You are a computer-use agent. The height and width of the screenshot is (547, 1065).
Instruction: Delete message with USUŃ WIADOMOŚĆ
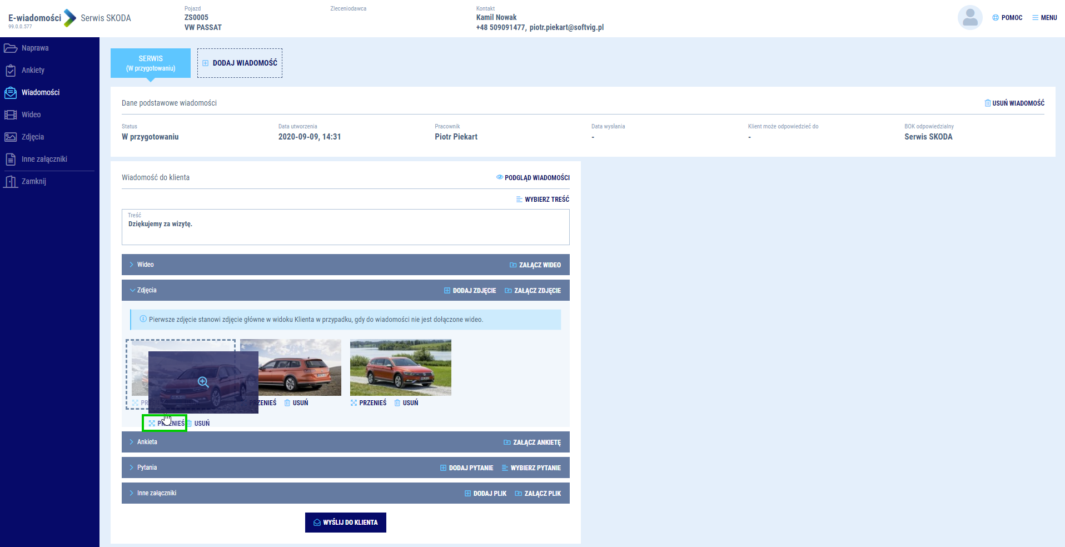pos(1014,103)
